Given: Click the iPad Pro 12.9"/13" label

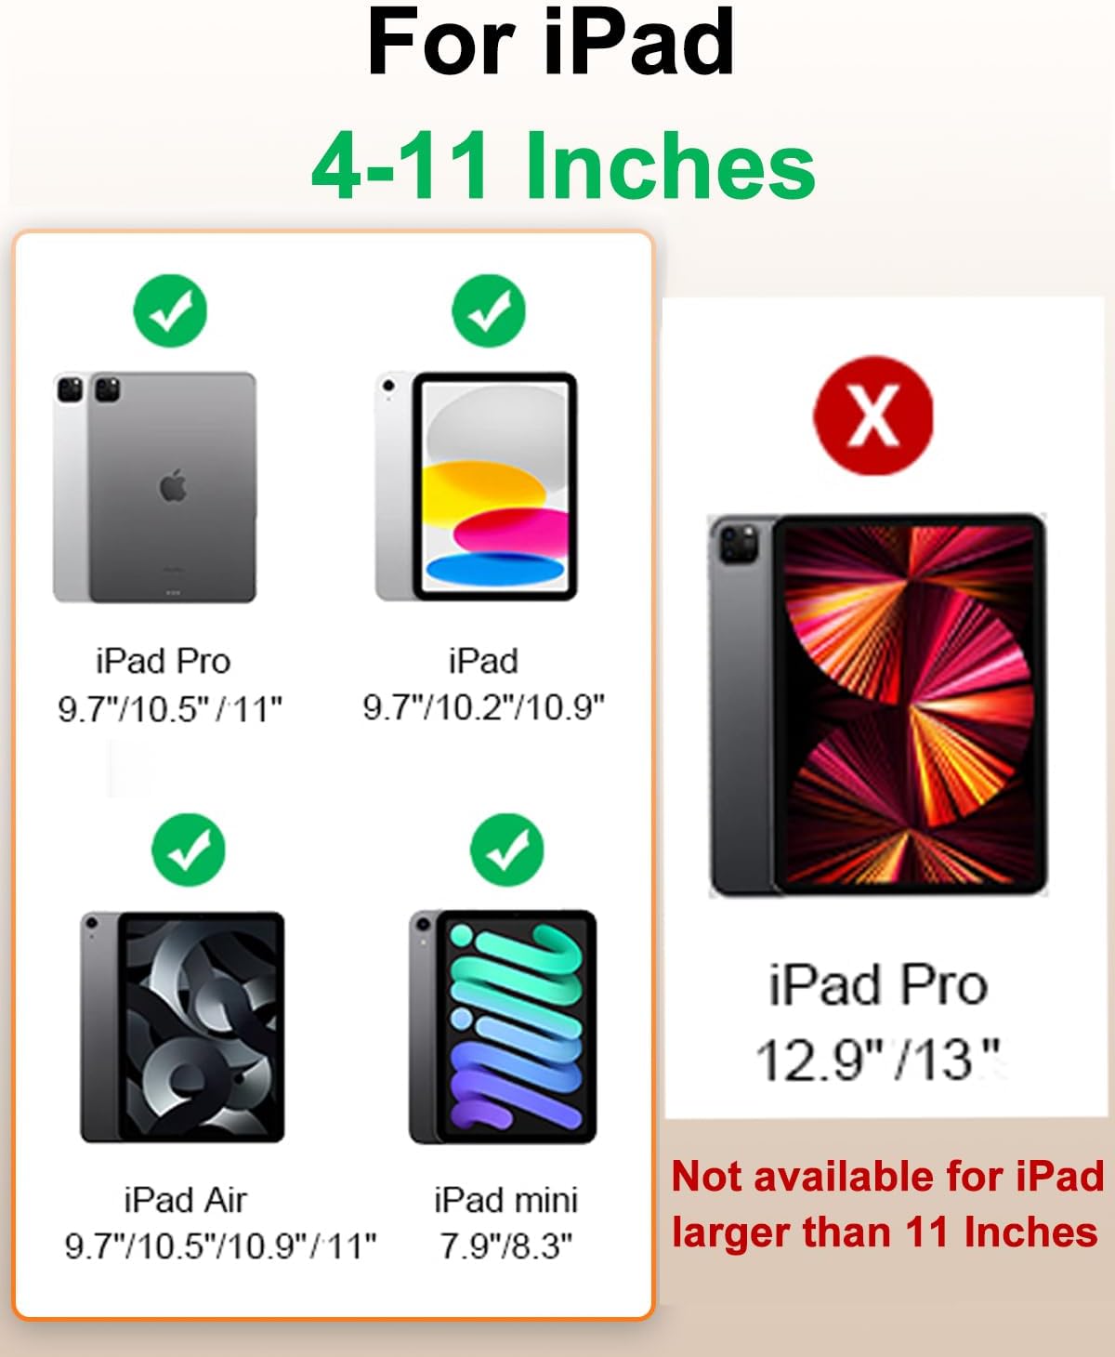Looking at the screenshot, I should (x=878, y=1022).
